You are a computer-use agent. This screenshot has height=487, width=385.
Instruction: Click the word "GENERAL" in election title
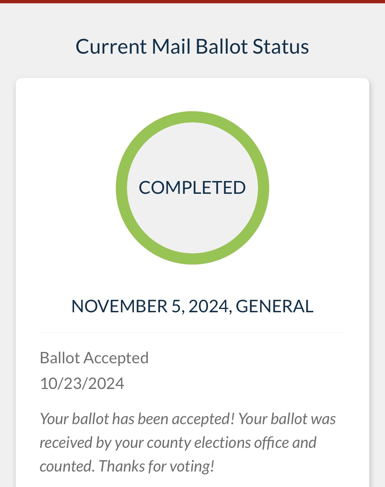click(x=274, y=306)
